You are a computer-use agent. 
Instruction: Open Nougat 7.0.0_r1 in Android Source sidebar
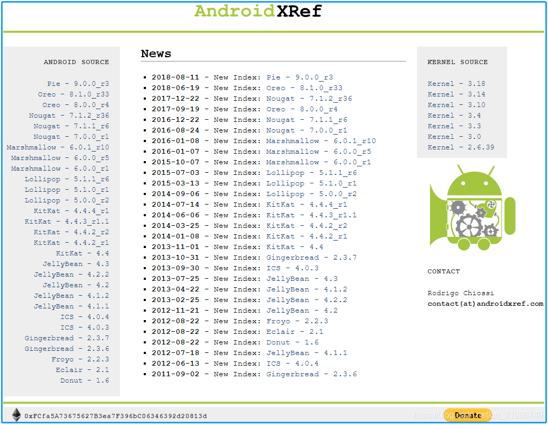click(x=71, y=137)
